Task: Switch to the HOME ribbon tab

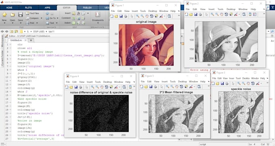Action: click(x=9, y=8)
